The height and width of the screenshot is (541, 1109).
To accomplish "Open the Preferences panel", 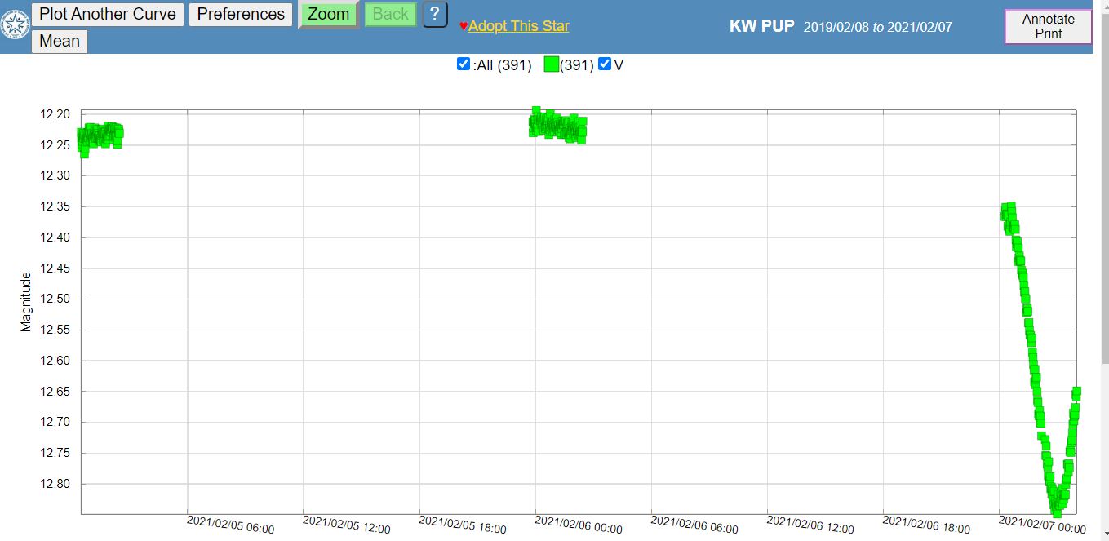I will [241, 14].
